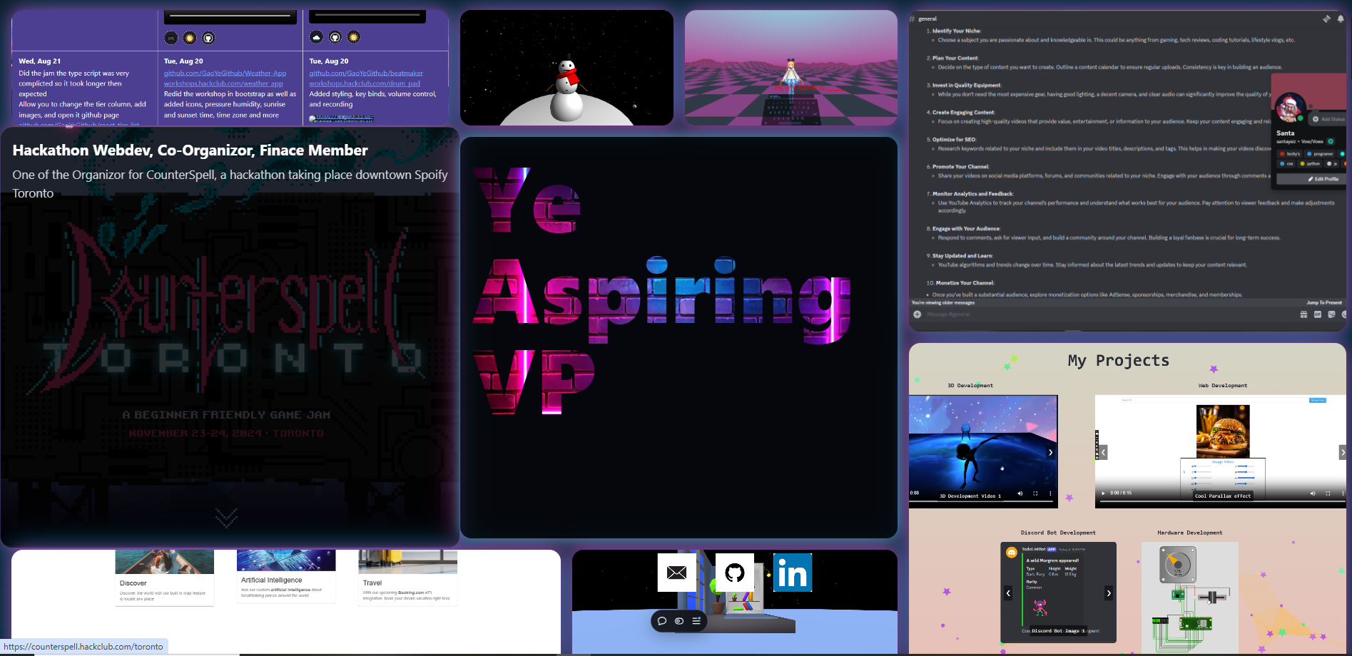This screenshot has height=656, width=1352.
Task: Go to previous Discord Bot image
Action: [x=1008, y=593]
